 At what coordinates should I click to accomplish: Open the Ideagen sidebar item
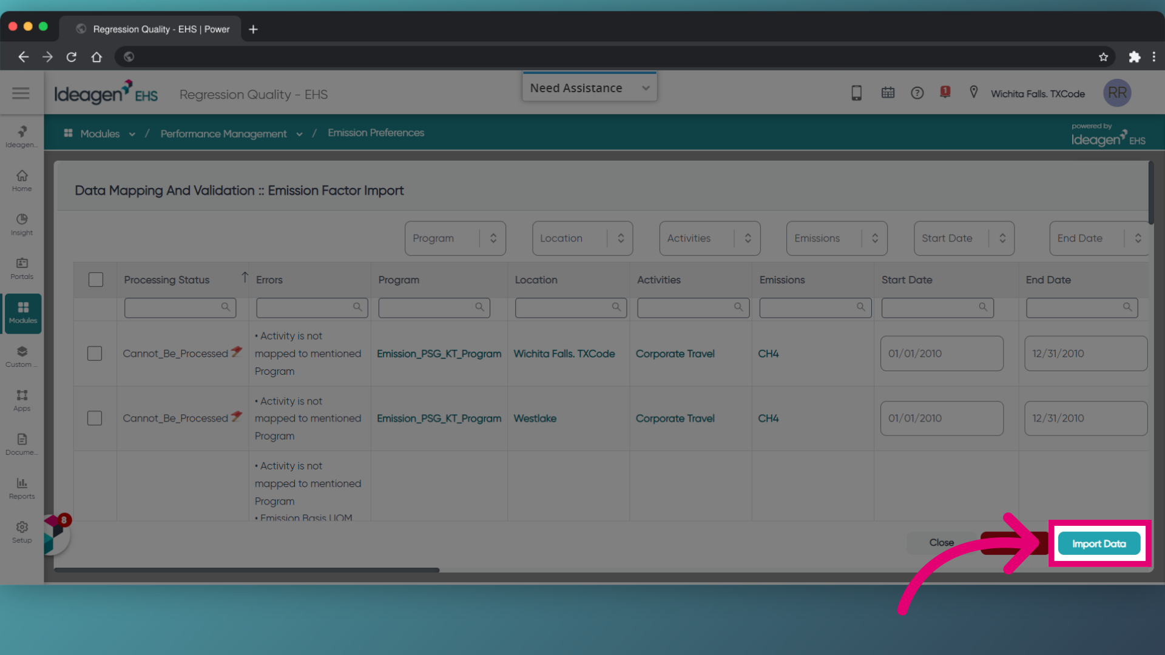(x=22, y=136)
